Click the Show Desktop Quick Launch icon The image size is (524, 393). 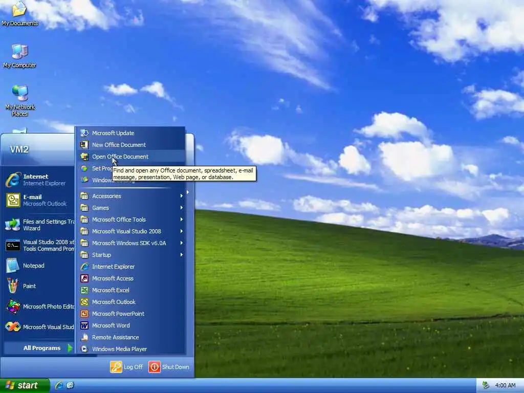click(70, 385)
